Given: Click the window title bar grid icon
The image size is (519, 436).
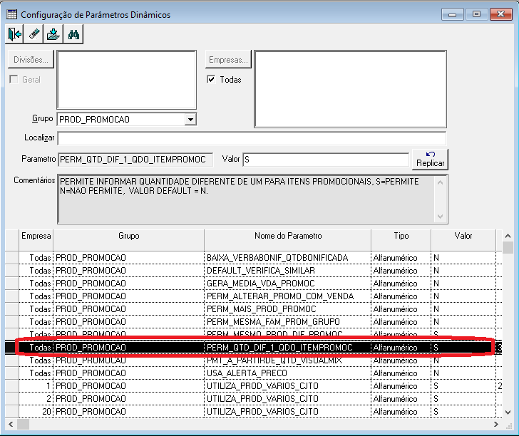Looking at the screenshot, I should pyautogui.click(x=12, y=14).
